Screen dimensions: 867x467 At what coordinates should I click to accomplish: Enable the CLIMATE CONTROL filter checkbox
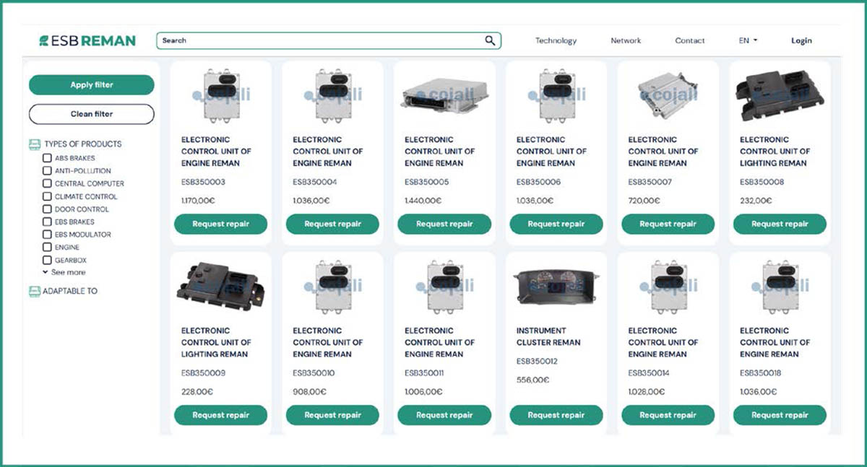tap(48, 196)
